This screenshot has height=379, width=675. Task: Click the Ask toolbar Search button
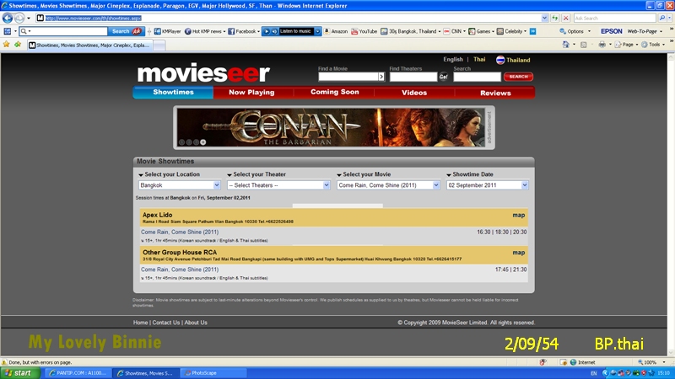[126, 31]
